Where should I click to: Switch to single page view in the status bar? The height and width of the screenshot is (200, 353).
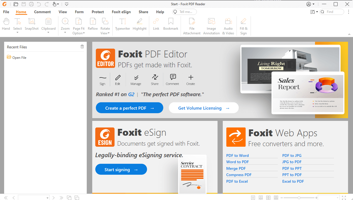pos(253,198)
